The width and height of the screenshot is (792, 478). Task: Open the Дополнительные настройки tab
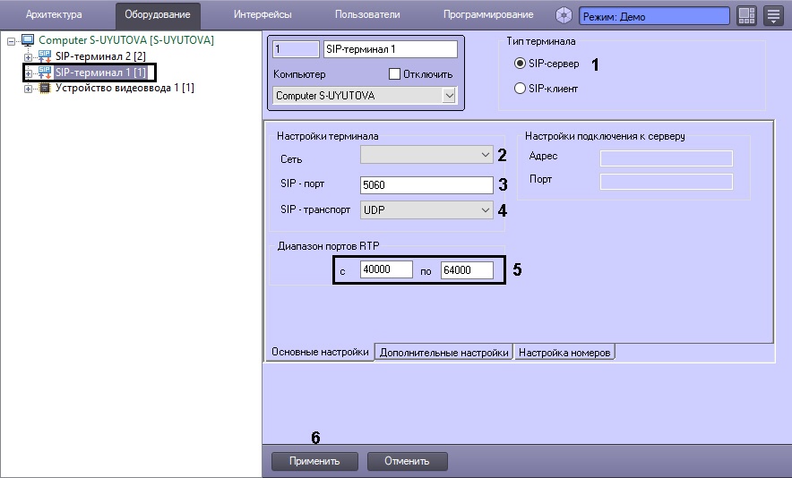pos(443,353)
